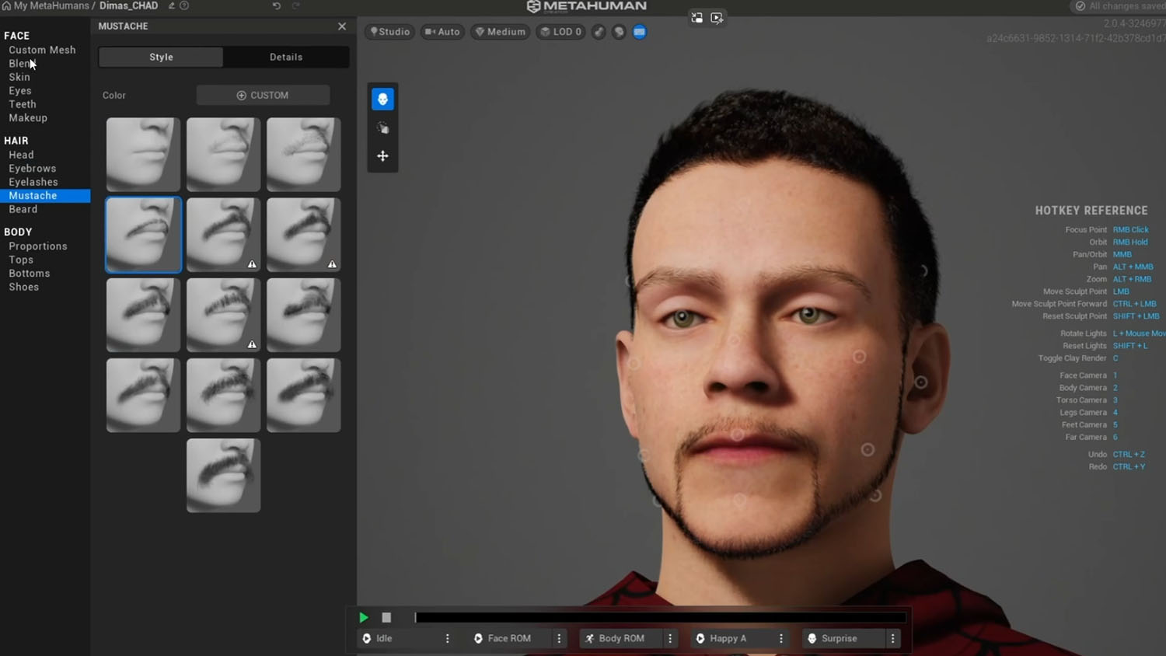The height and width of the screenshot is (656, 1166).
Task: Click the green play animation button
Action: tap(364, 618)
